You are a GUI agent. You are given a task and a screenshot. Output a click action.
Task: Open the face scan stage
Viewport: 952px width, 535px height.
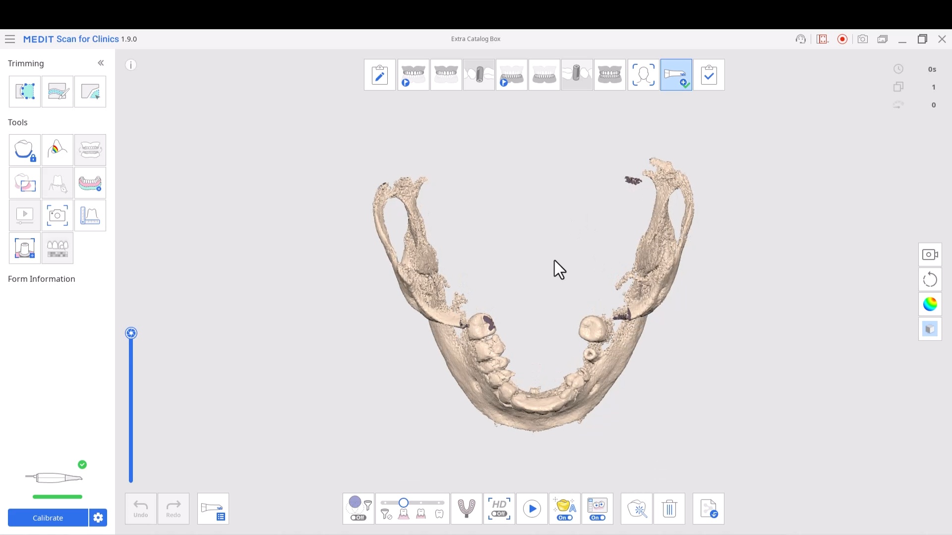tap(643, 75)
